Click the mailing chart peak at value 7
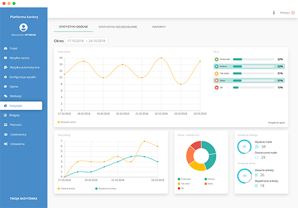This screenshot has height=208, width=298. click(144, 141)
